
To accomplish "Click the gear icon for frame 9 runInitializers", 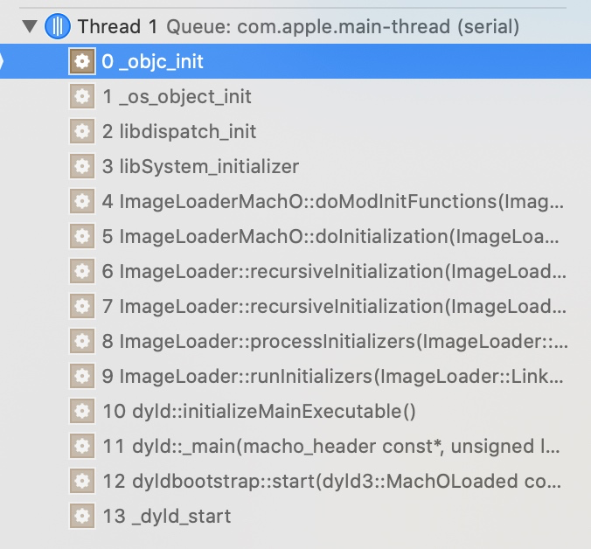I will [x=82, y=376].
